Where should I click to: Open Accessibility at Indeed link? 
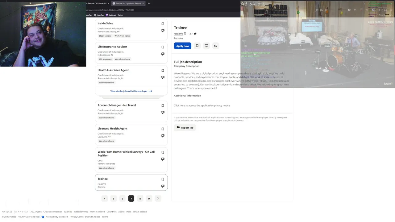pyautogui.click(x=57, y=217)
